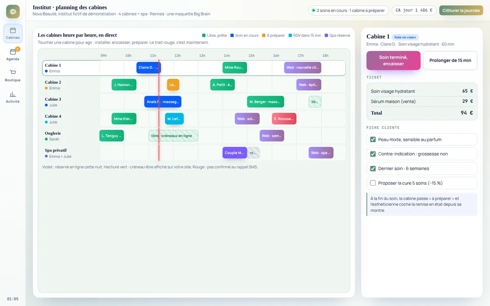Select the Cabine 4 Julie row label
Viewport: 490px width, 306px height.
71,119
